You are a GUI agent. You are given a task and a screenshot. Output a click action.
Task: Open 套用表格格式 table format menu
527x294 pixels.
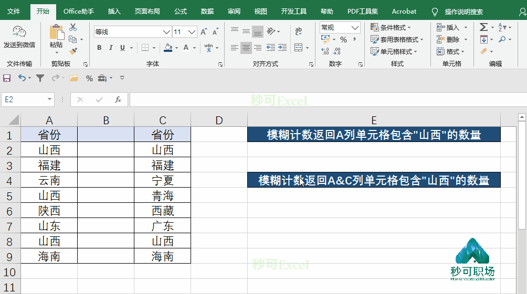pos(397,40)
